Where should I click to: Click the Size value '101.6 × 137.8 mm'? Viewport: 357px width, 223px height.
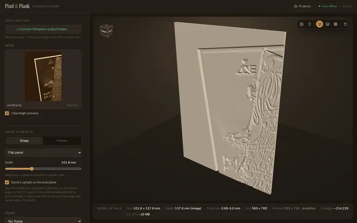click(x=146, y=208)
